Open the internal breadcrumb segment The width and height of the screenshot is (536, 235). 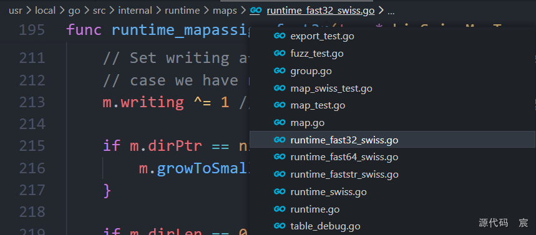point(135,11)
